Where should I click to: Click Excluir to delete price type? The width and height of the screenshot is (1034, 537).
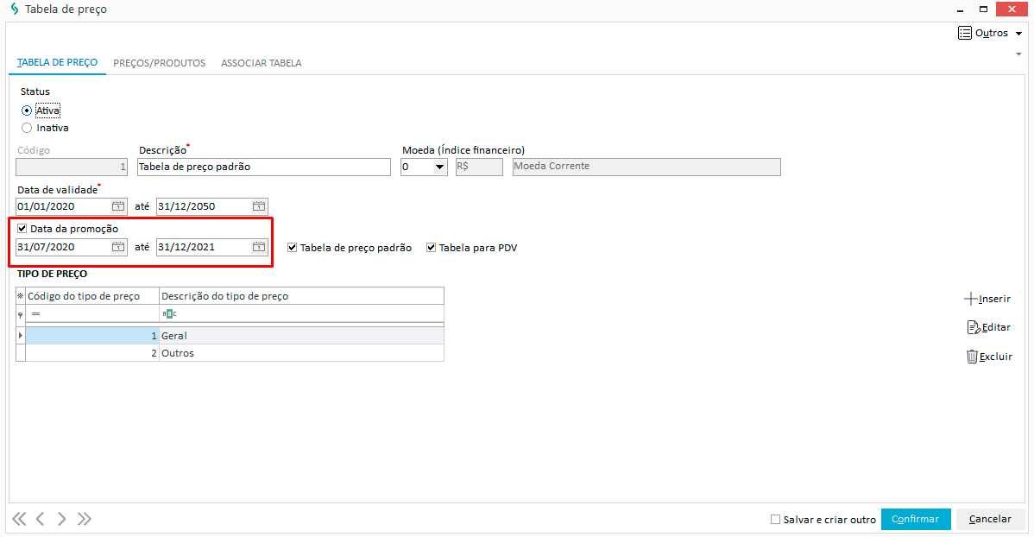click(x=988, y=357)
